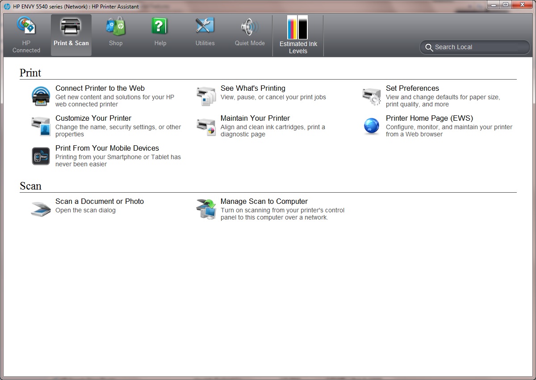
Task: Click the Set Preferences printer gear icon
Action: [x=371, y=96]
